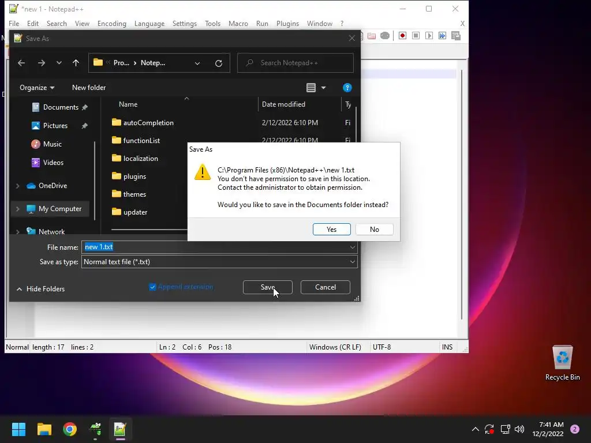Sort by the Date modified column
Image resolution: width=591 pixels, height=443 pixels.
283,104
